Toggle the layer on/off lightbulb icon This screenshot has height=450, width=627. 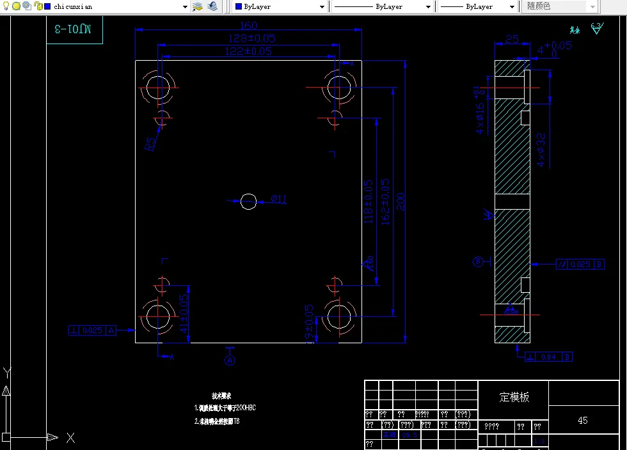[x=6, y=6]
